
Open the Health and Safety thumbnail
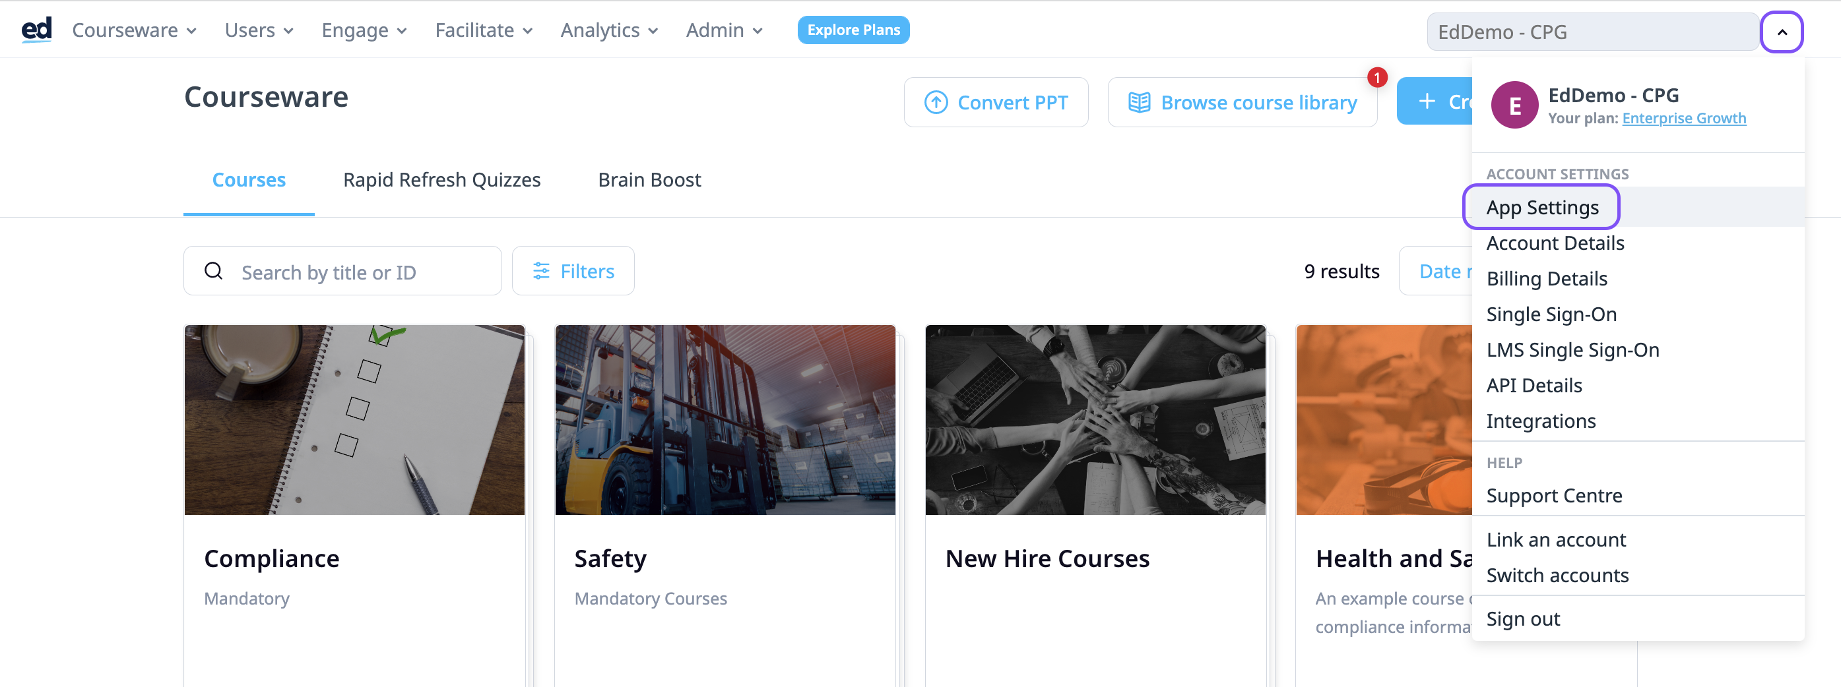[x=1384, y=420]
